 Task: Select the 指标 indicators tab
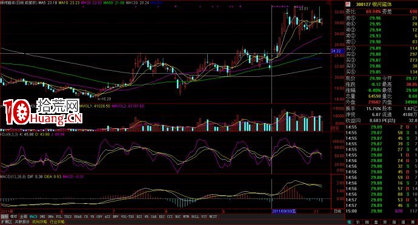coord(4,217)
